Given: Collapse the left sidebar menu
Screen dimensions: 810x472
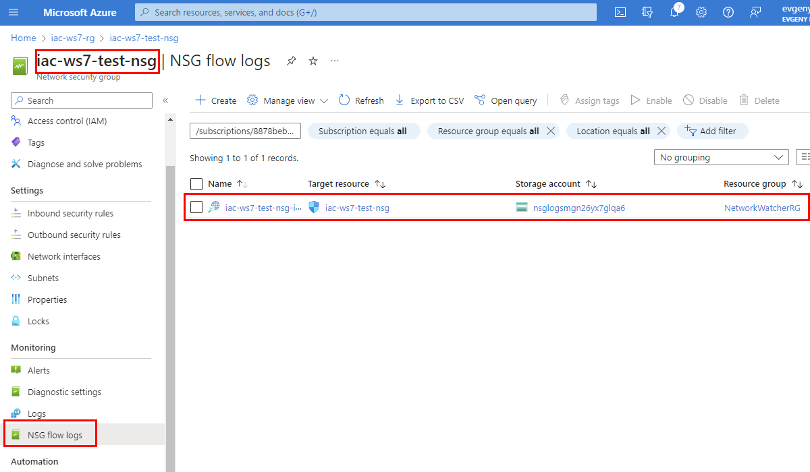Looking at the screenshot, I should pyautogui.click(x=165, y=100).
